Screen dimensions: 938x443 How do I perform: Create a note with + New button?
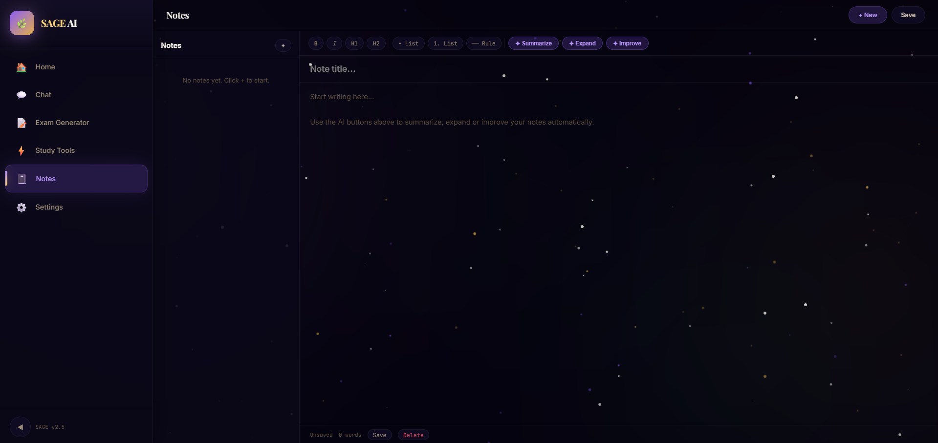pyautogui.click(x=868, y=15)
